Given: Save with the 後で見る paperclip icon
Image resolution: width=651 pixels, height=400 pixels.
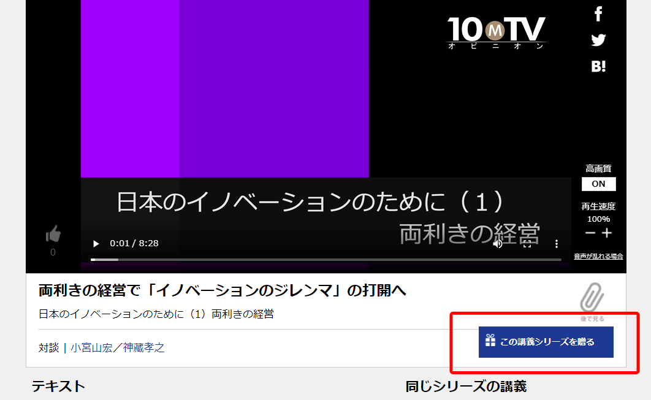Looking at the screenshot, I should [x=592, y=298].
